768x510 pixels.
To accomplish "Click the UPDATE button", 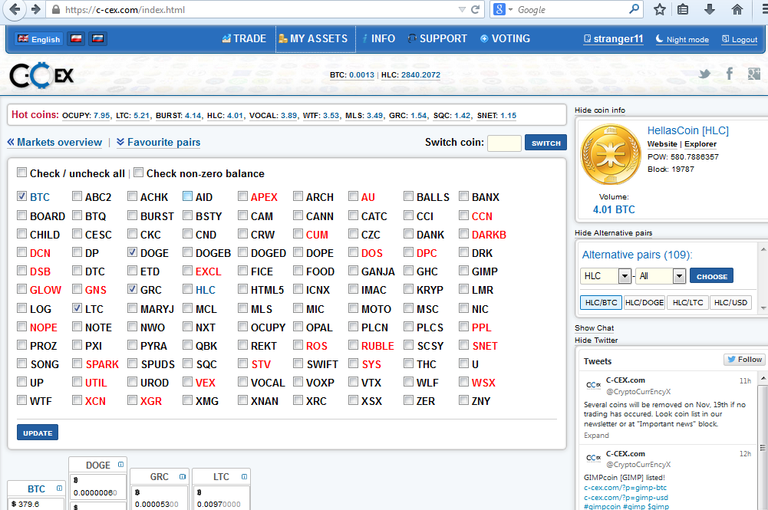I will click(38, 433).
